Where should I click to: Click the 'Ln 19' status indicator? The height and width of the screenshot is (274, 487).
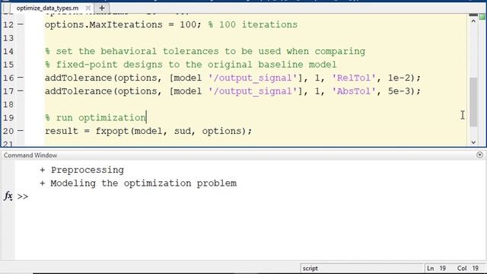coord(436,269)
